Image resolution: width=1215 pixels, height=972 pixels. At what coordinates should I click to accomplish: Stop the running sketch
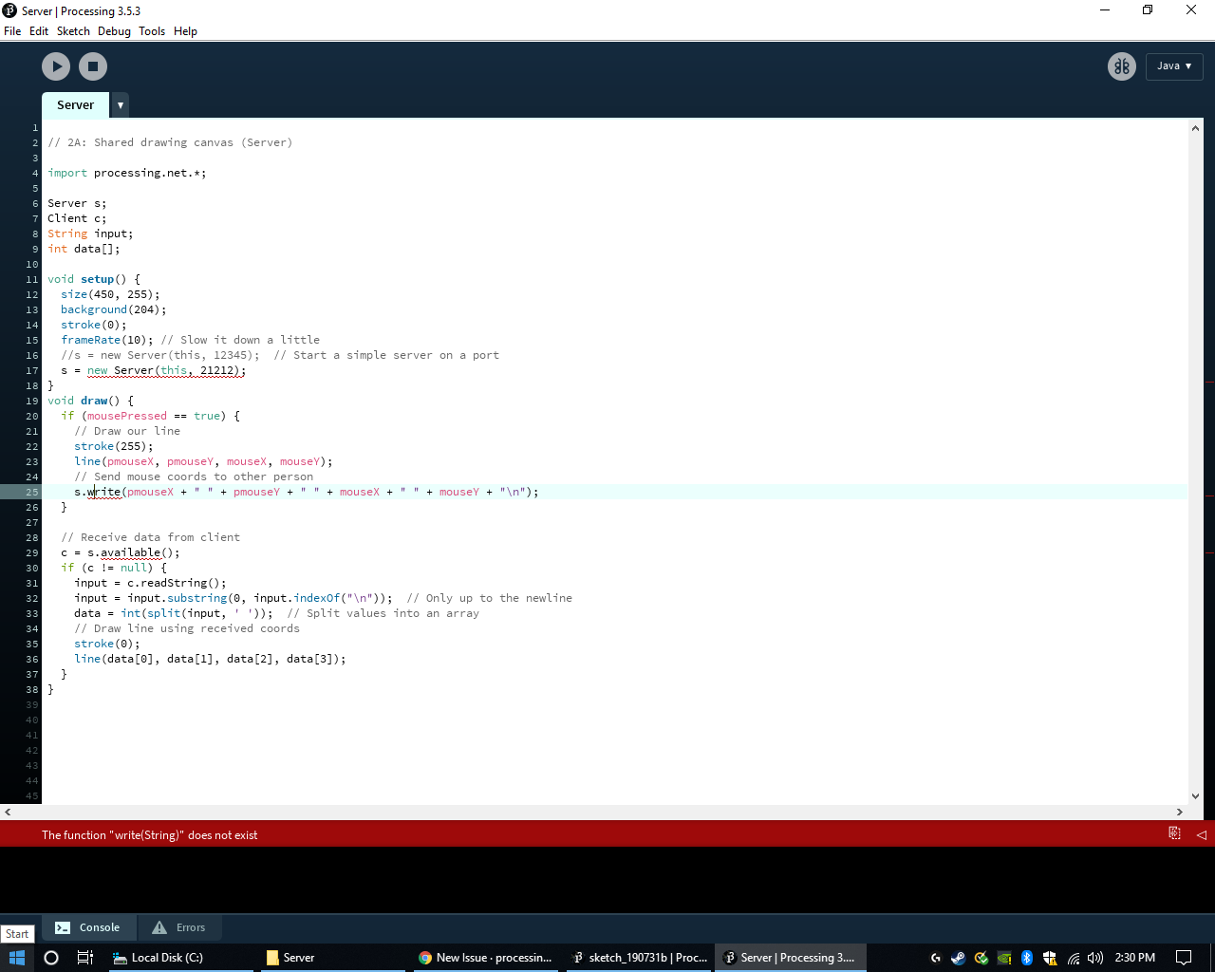coord(93,66)
